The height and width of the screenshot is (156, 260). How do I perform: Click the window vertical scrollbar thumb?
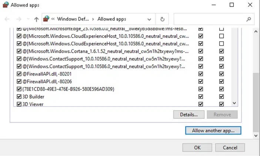pos(256,103)
